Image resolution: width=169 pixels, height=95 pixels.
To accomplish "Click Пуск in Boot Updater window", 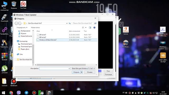I will click(108, 71).
